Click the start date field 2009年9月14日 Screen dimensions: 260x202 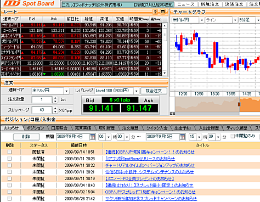pyautogui.click(x=73, y=137)
